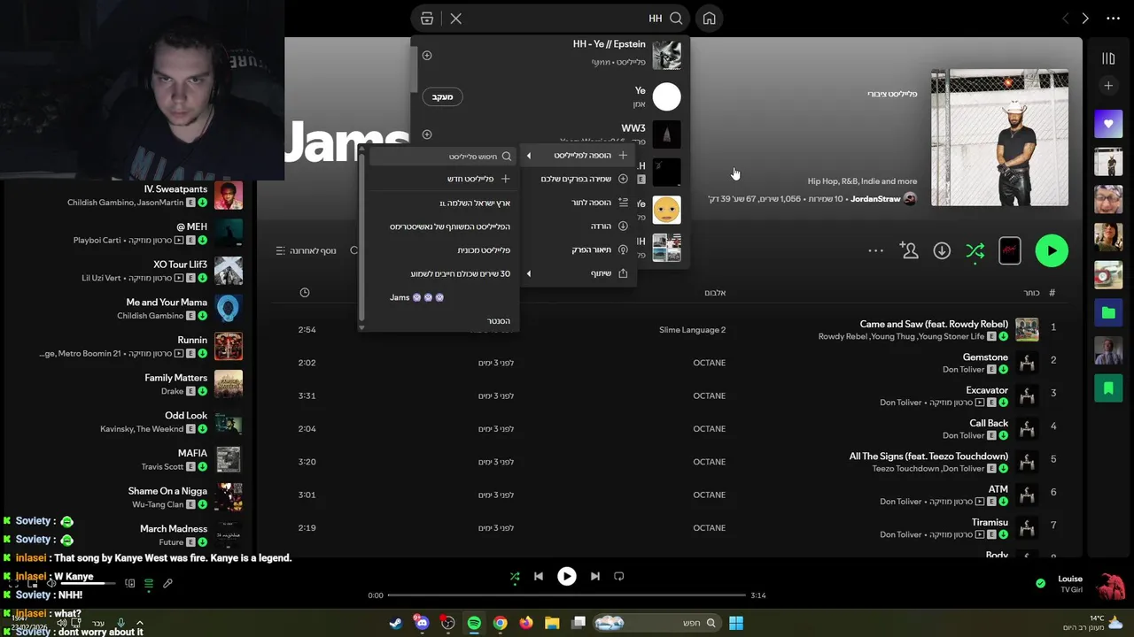Open Google Chrome from the taskbar
The image size is (1134, 637).
coord(501,623)
